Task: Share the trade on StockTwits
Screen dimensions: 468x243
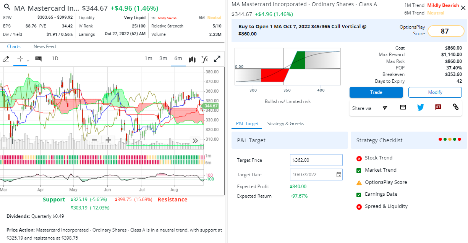Action: [438, 107]
